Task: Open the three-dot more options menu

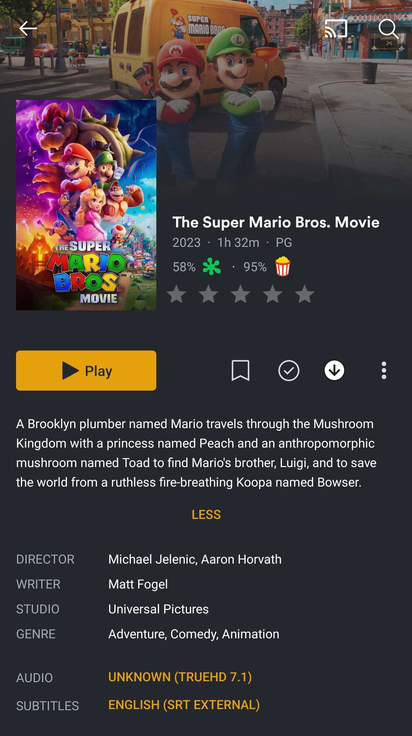Action: tap(384, 370)
